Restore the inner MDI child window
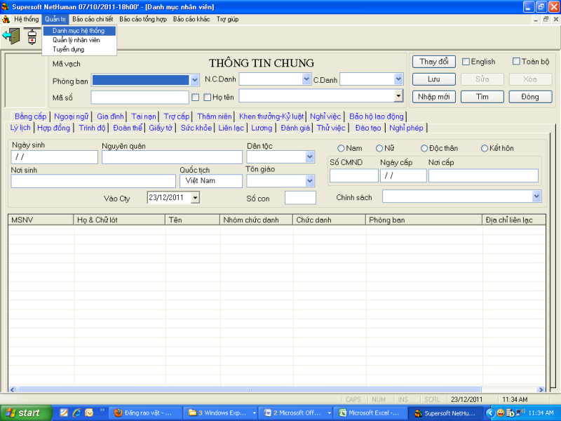561x421 pixels. [x=546, y=20]
